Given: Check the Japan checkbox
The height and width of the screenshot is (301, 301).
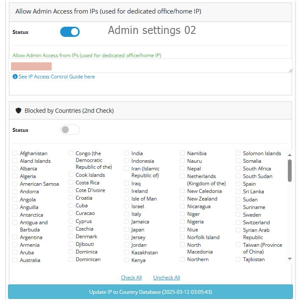Looking at the screenshot, I should click(x=126, y=229).
